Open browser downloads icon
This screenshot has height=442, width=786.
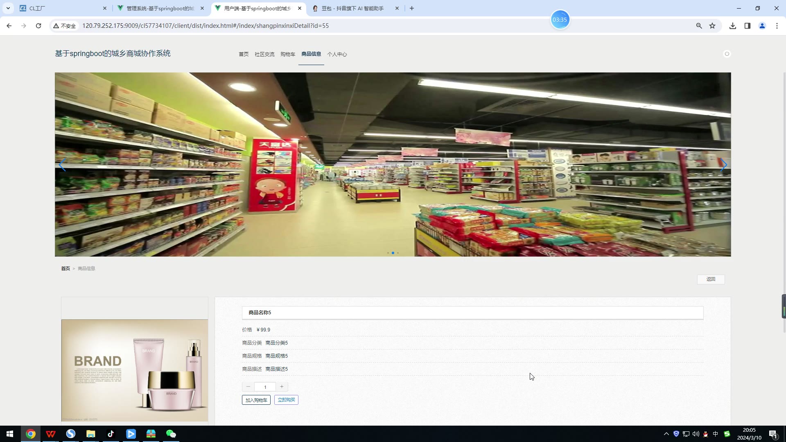click(x=732, y=26)
